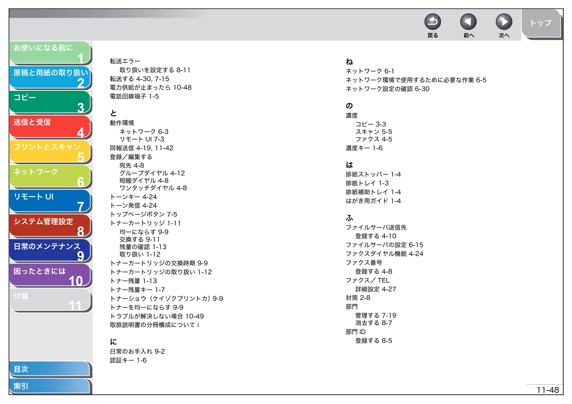The width and height of the screenshot is (572, 404).
Task: Open 排紙ストッパー 1-4 entry
Action: pos(373,174)
